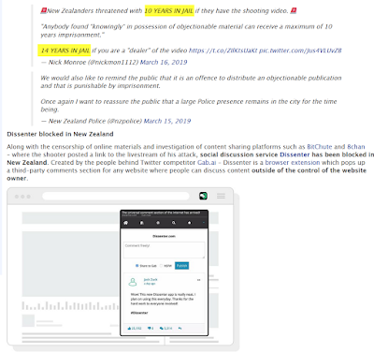Select the Share to Gab radio button
The image size is (374, 353).
[x=137, y=266]
